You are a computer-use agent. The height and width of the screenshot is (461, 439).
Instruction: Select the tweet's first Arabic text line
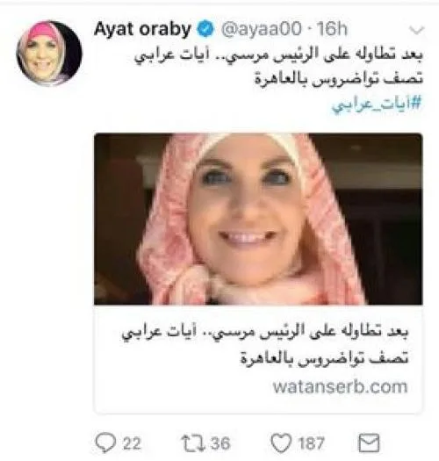pos(278,56)
